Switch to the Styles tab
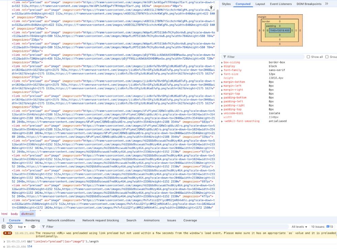 tap(226, 4)
